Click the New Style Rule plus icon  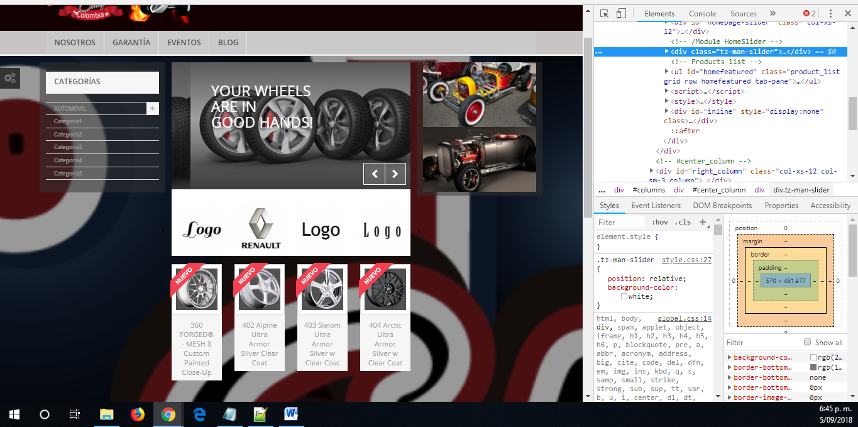[702, 222]
